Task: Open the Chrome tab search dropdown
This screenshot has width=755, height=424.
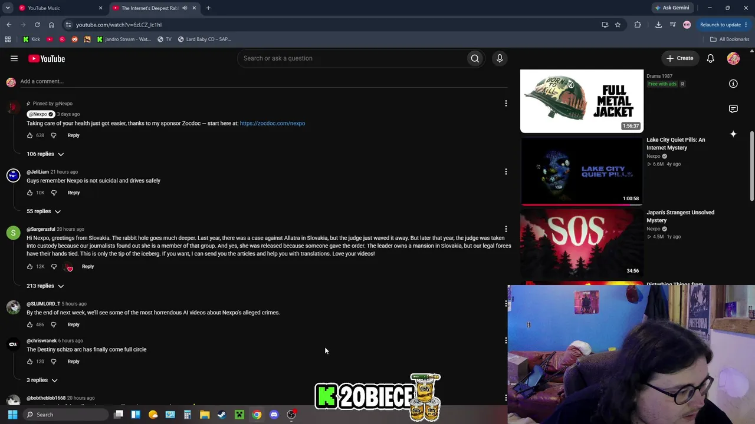Action: (8, 8)
